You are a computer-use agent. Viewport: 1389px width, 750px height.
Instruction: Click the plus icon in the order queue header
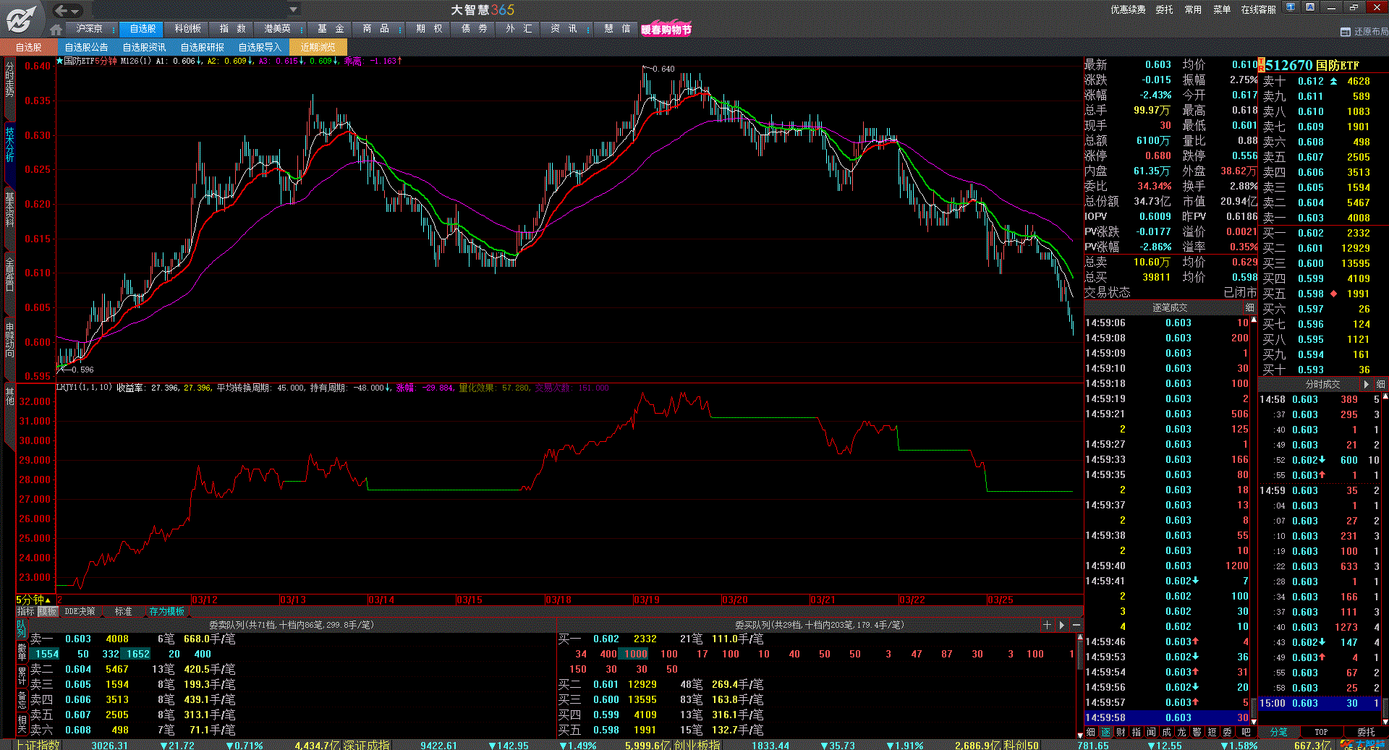[1047, 625]
